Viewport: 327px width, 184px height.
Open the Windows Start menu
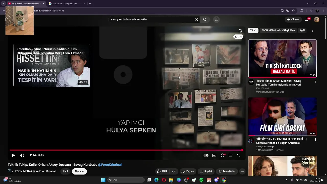[103, 180]
